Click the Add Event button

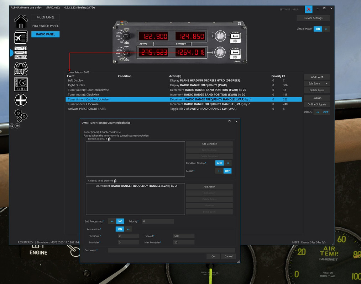317,77
